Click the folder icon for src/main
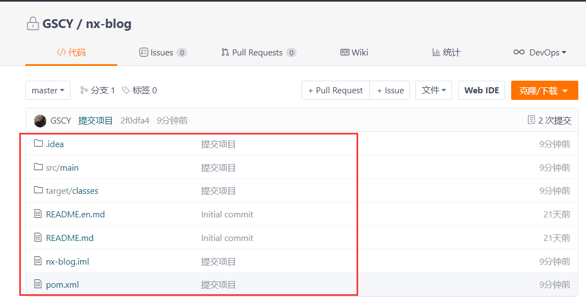Screen dimensions: 586x303 (38, 167)
